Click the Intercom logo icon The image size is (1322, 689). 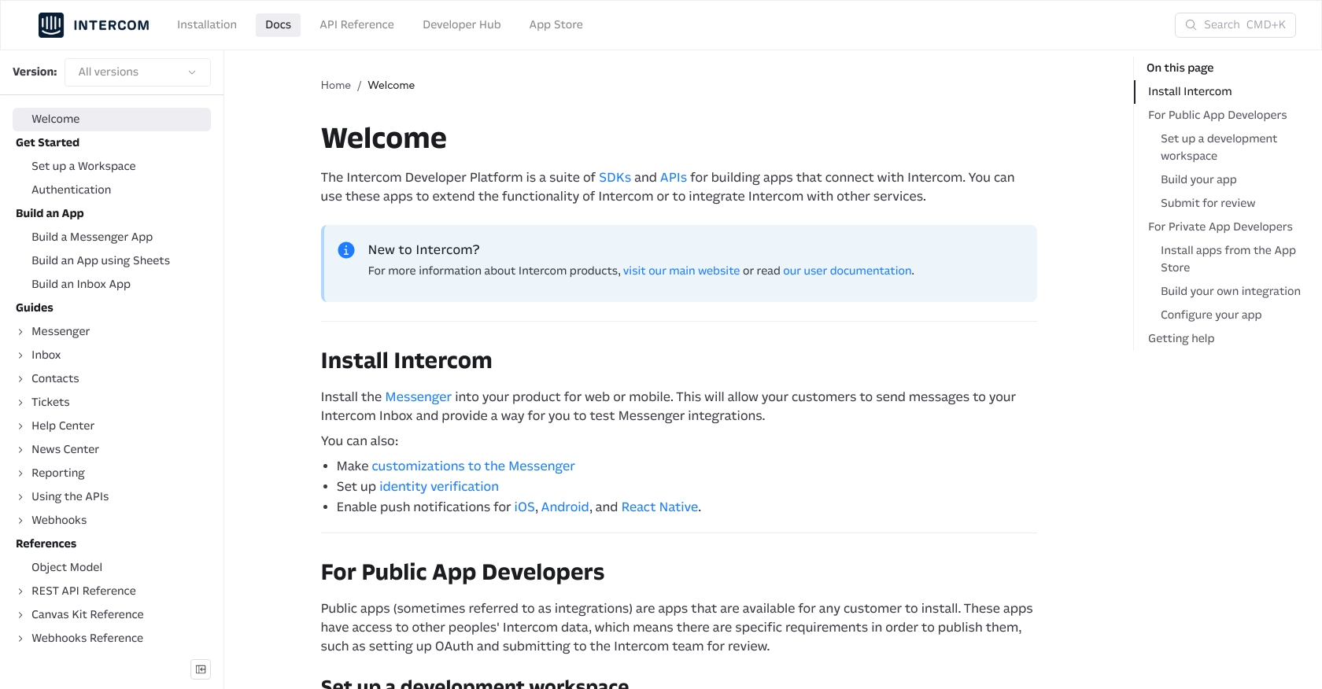pos(51,25)
